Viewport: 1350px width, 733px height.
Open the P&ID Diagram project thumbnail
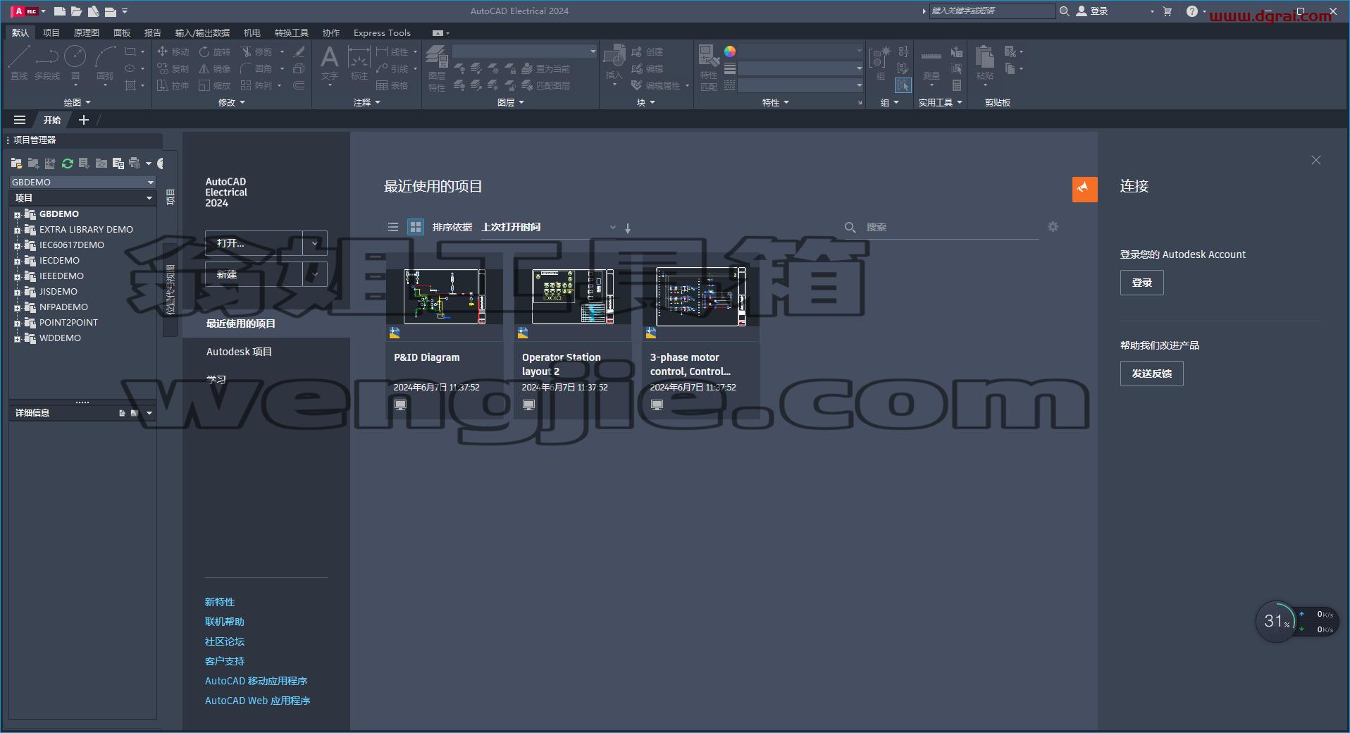(x=445, y=296)
